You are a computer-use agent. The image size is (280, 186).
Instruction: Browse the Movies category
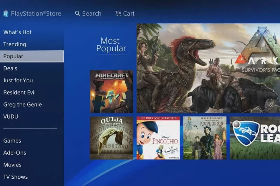click(12, 165)
